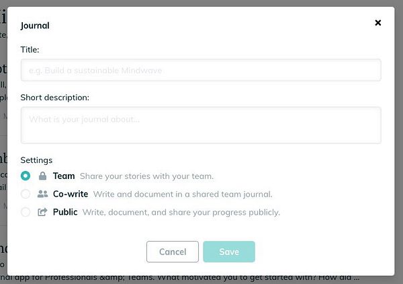Click the bold Co-write label text
Screen dimensions: 403x284
coord(71,194)
